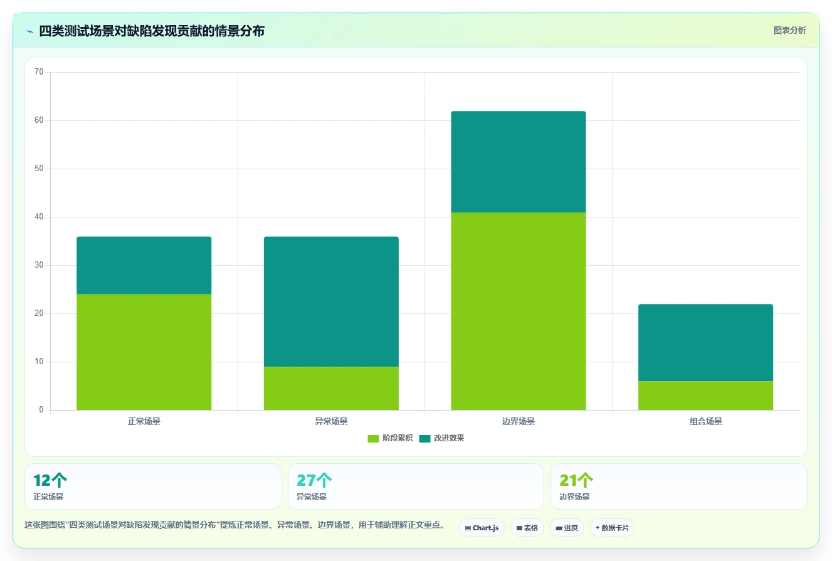Click the teal 改进效果 bar for 正常场景
The image size is (832, 561).
pos(144,266)
